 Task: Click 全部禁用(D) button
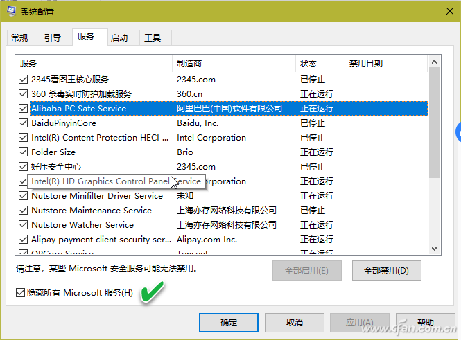point(387,271)
